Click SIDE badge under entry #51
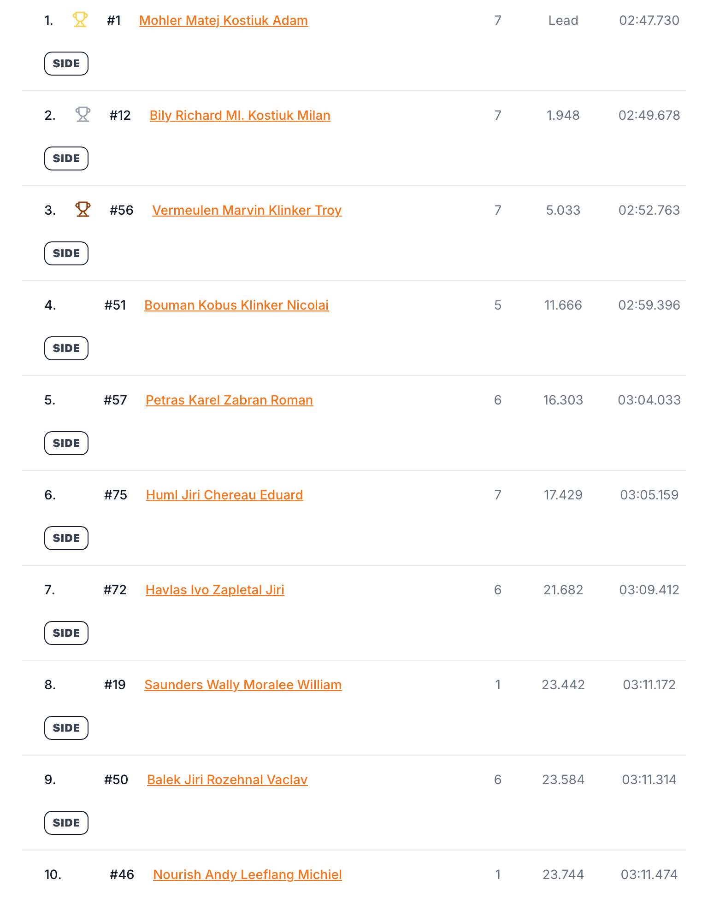The height and width of the screenshot is (903, 708). tap(66, 348)
